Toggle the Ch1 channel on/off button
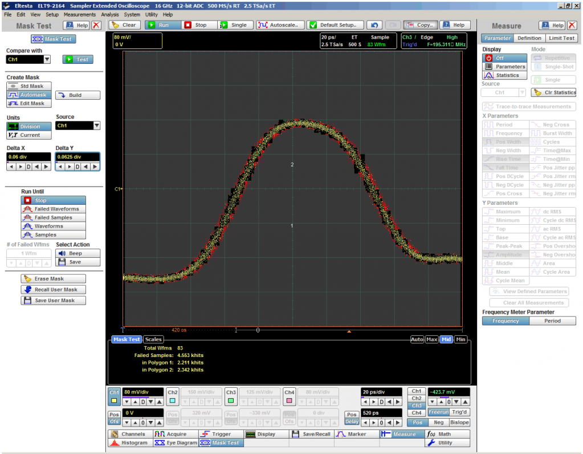This screenshot has width=583, height=454. [x=114, y=392]
